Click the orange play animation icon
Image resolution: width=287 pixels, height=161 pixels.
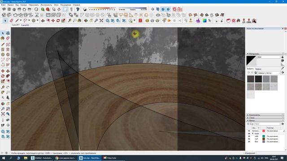170,21
